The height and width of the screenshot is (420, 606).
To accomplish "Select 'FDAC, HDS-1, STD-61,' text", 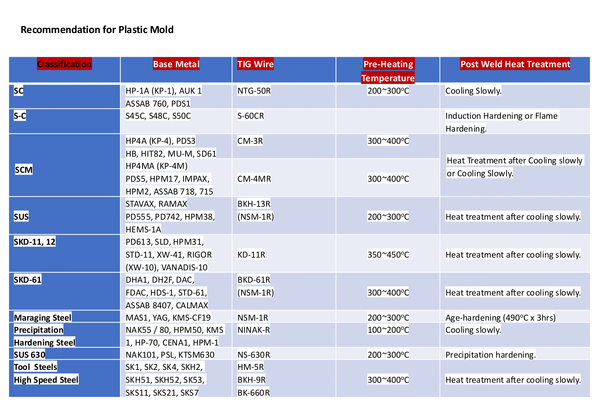I will point(166,293).
